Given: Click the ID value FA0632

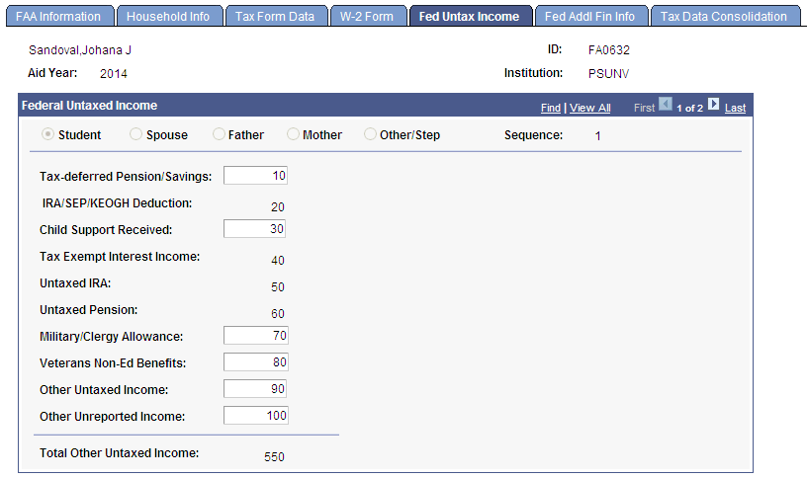Looking at the screenshot, I should [x=609, y=50].
